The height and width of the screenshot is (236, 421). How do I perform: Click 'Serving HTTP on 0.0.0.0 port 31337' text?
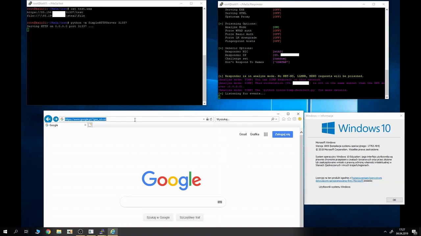(57, 26)
